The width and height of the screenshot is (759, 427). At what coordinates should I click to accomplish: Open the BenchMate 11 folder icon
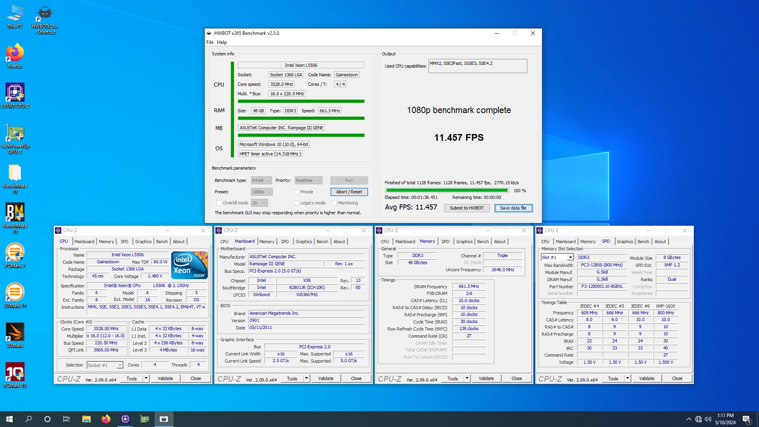coord(15,179)
